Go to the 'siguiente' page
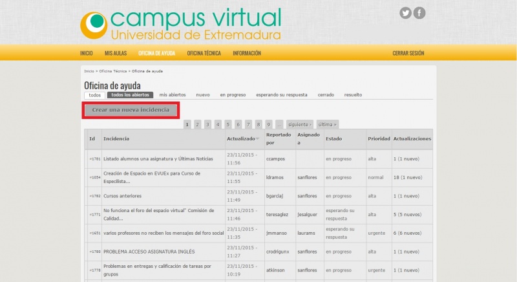Viewport: 517px width, 282px height. (x=300, y=124)
